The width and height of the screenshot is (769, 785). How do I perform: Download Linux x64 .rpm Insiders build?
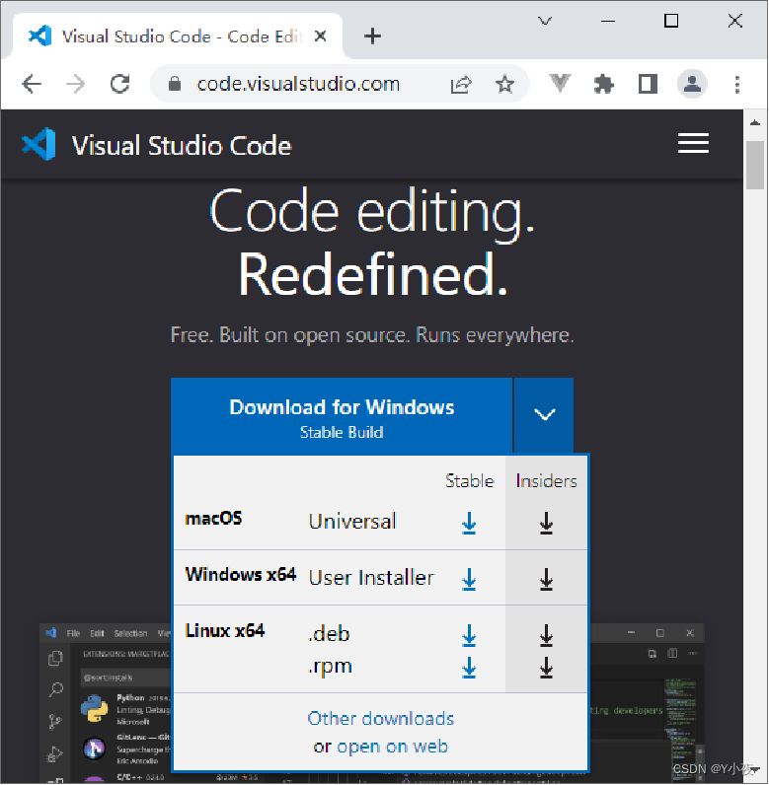point(546,668)
